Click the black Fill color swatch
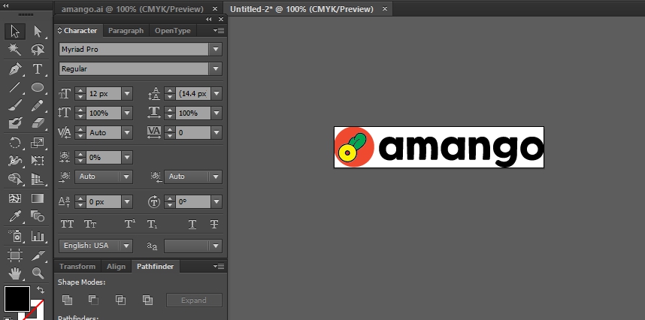The image size is (645, 320). (17, 299)
